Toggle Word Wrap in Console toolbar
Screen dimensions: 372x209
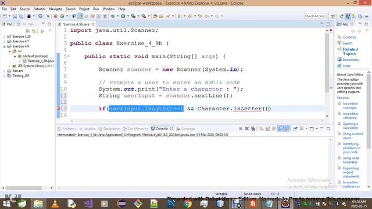pos(274,128)
